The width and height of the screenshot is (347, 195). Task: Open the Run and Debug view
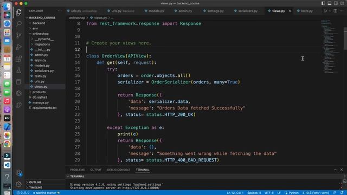[18, 47]
